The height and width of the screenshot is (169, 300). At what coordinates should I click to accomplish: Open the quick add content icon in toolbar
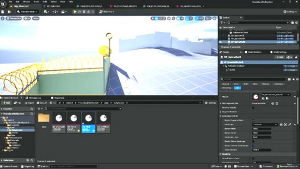click(x=46, y=12)
